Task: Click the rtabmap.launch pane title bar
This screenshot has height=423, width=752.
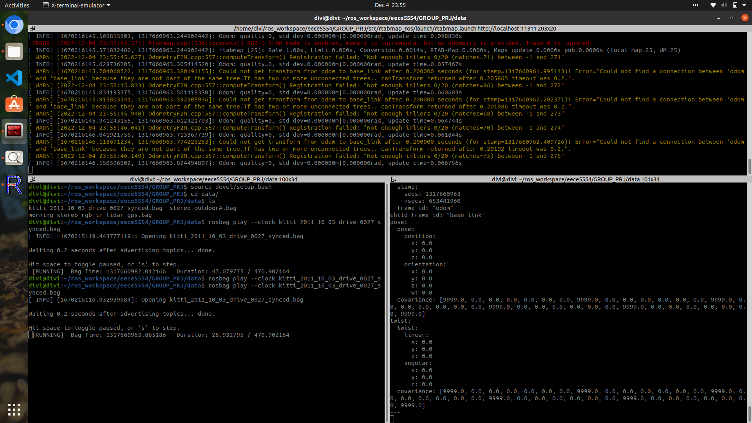Action: point(394,29)
